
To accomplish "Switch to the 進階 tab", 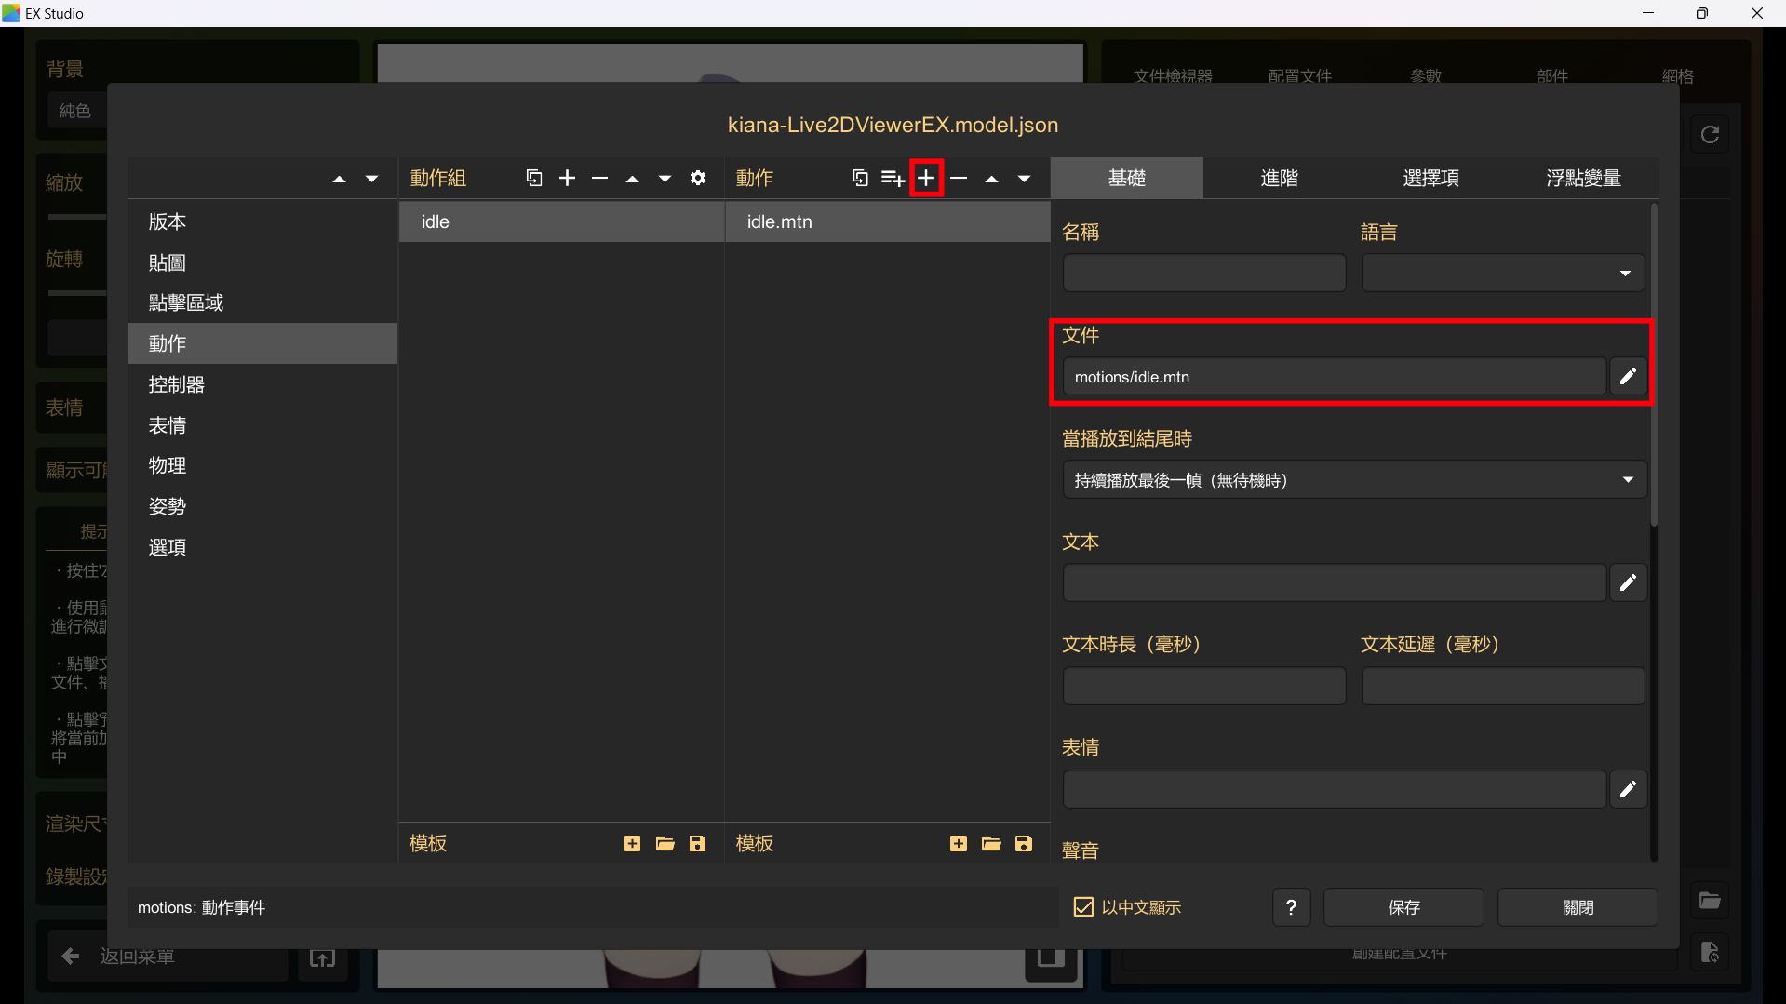I will pyautogui.click(x=1279, y=178).
